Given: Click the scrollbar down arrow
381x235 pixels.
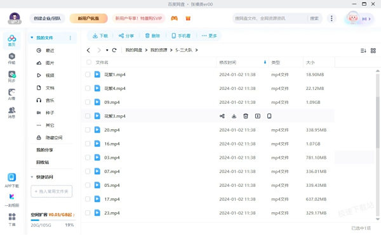Looking at the screenshot, I should click(377, 219).
